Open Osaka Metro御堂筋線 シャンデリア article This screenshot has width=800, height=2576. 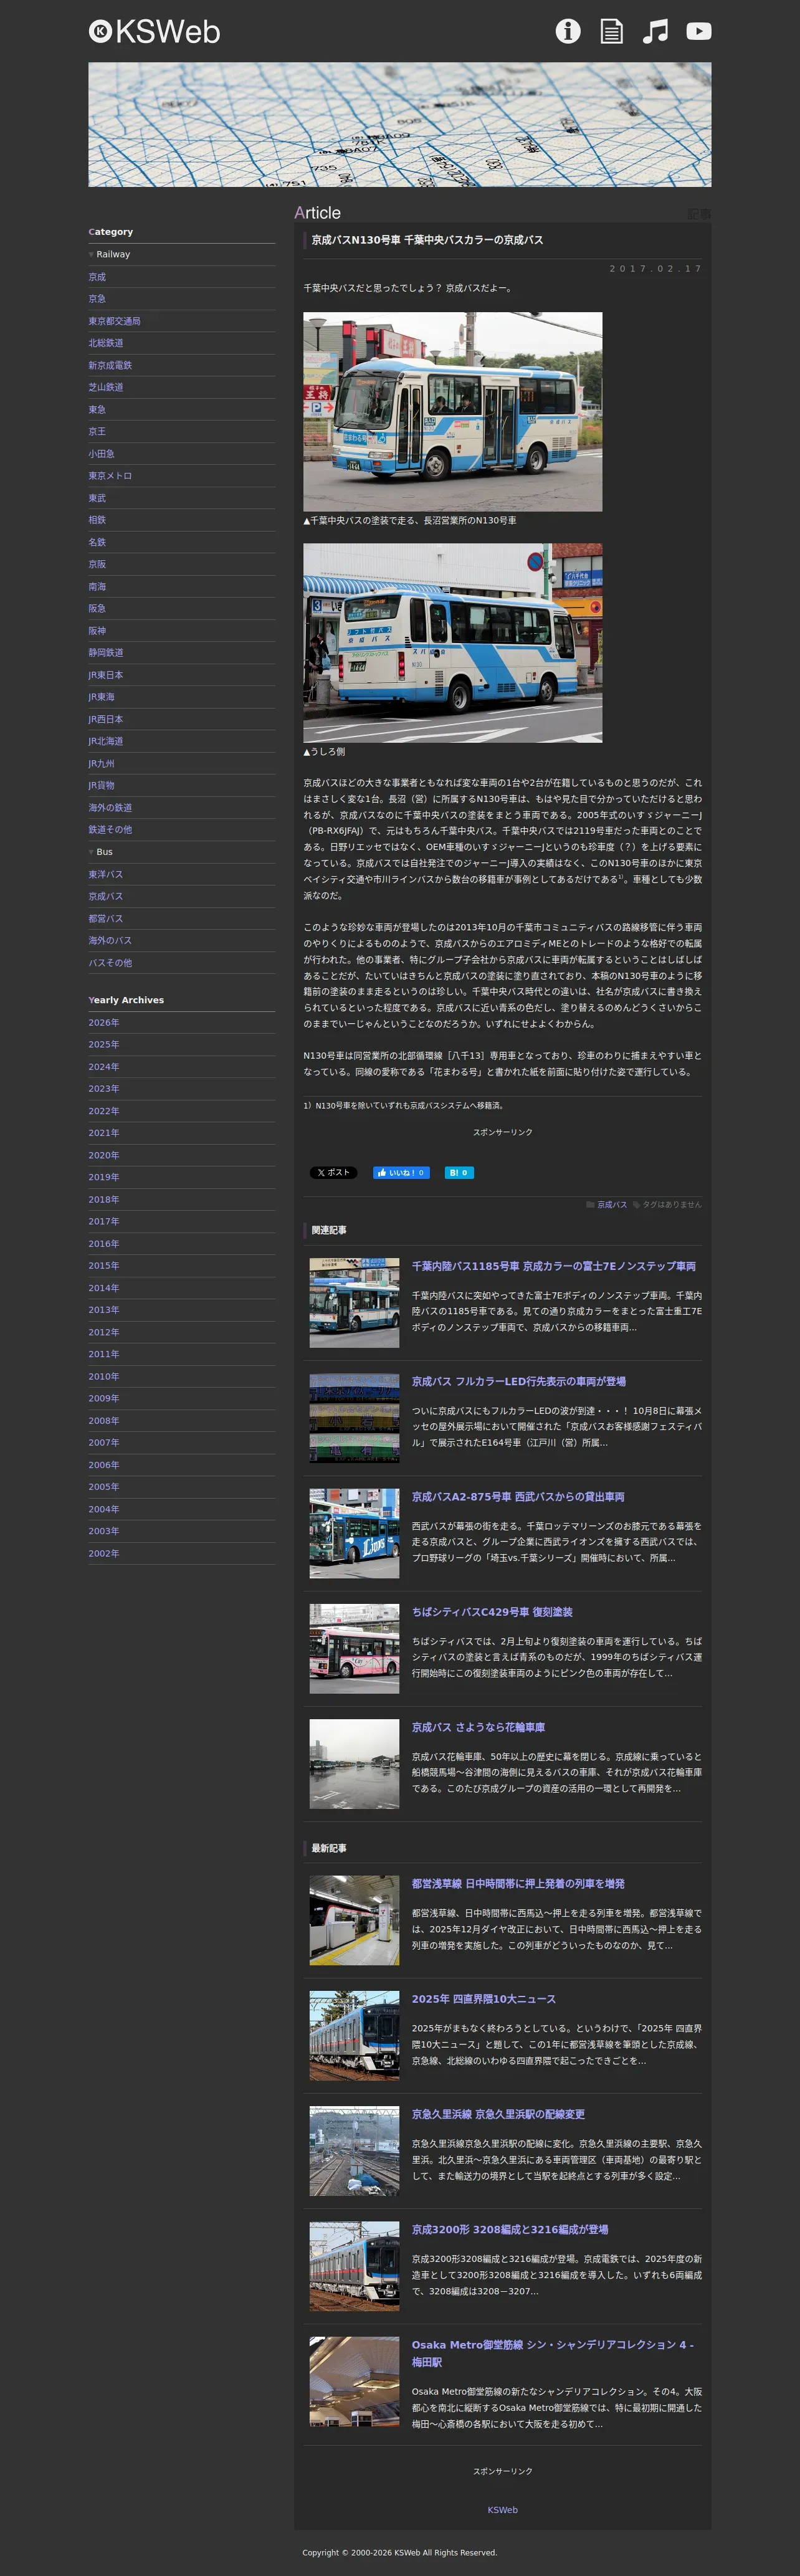(x=553, y=2353)
